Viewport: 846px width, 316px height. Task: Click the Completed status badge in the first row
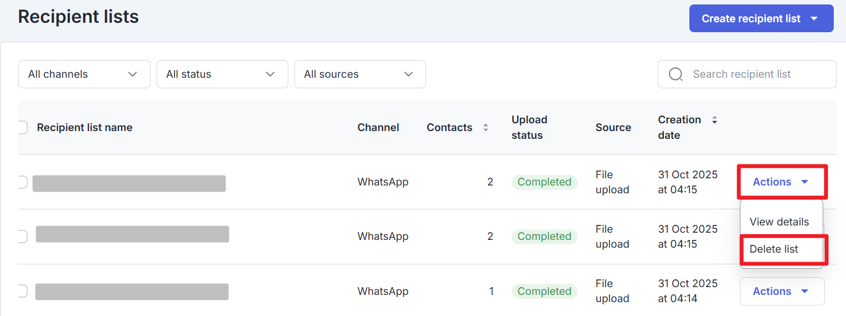pyautogui.click(x=544, y=182)
